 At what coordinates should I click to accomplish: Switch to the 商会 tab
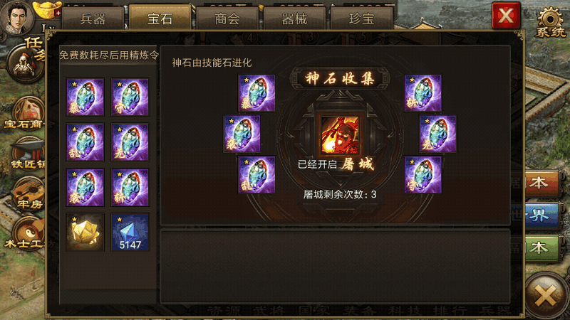[x=227, y=18]
